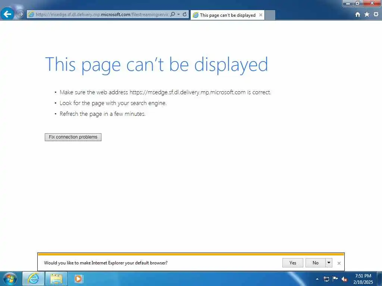Open the Tools gear menu
This screenshot has height=286, width=382.
tap(376, 15)
